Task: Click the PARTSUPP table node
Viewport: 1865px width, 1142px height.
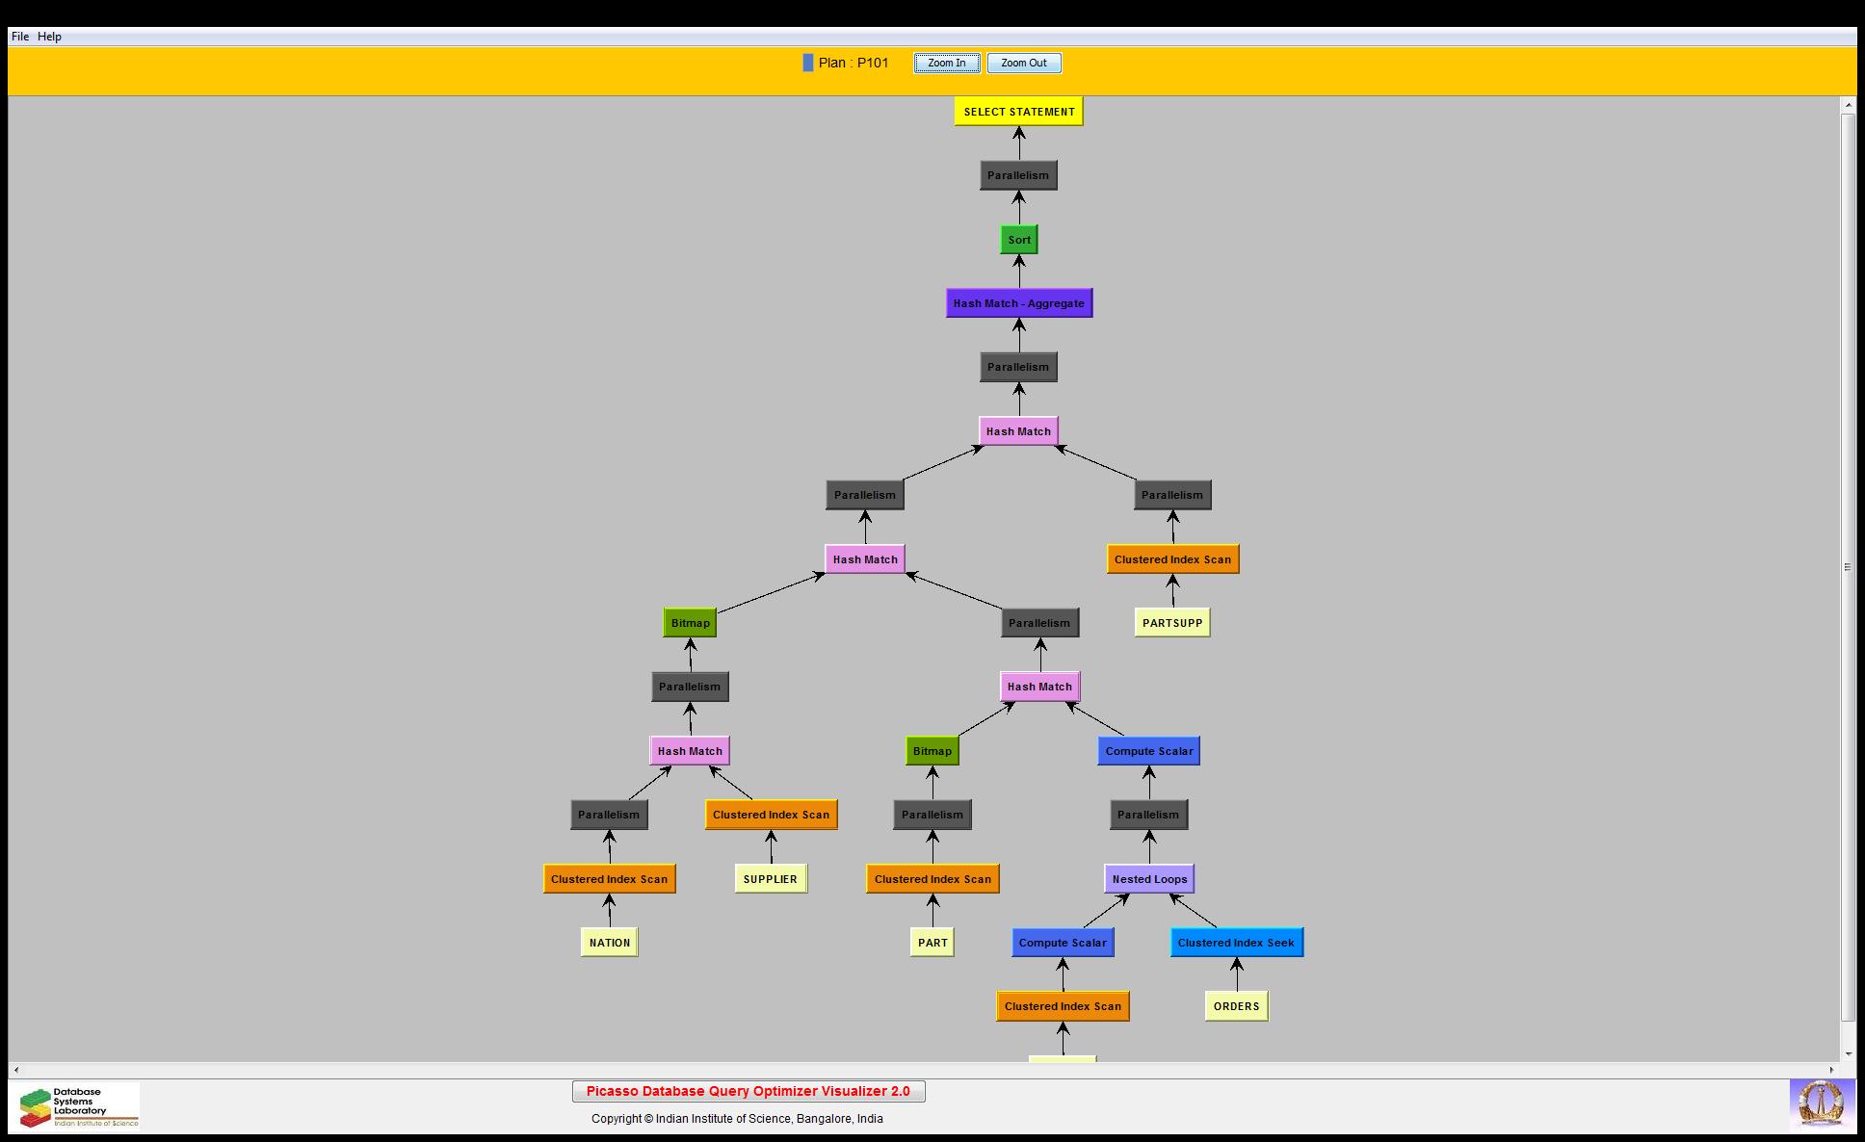Action: [1171, 623]
